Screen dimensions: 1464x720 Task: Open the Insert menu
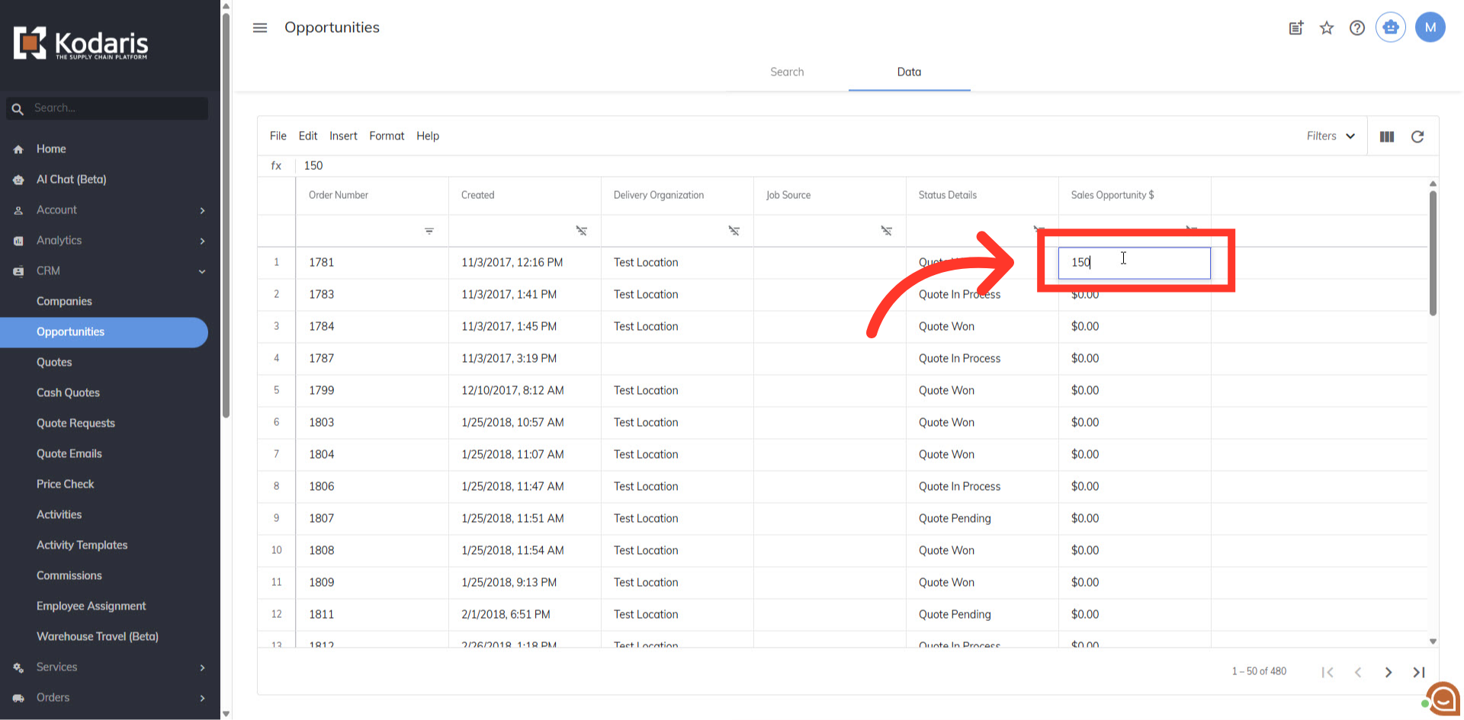pos(343,136)
